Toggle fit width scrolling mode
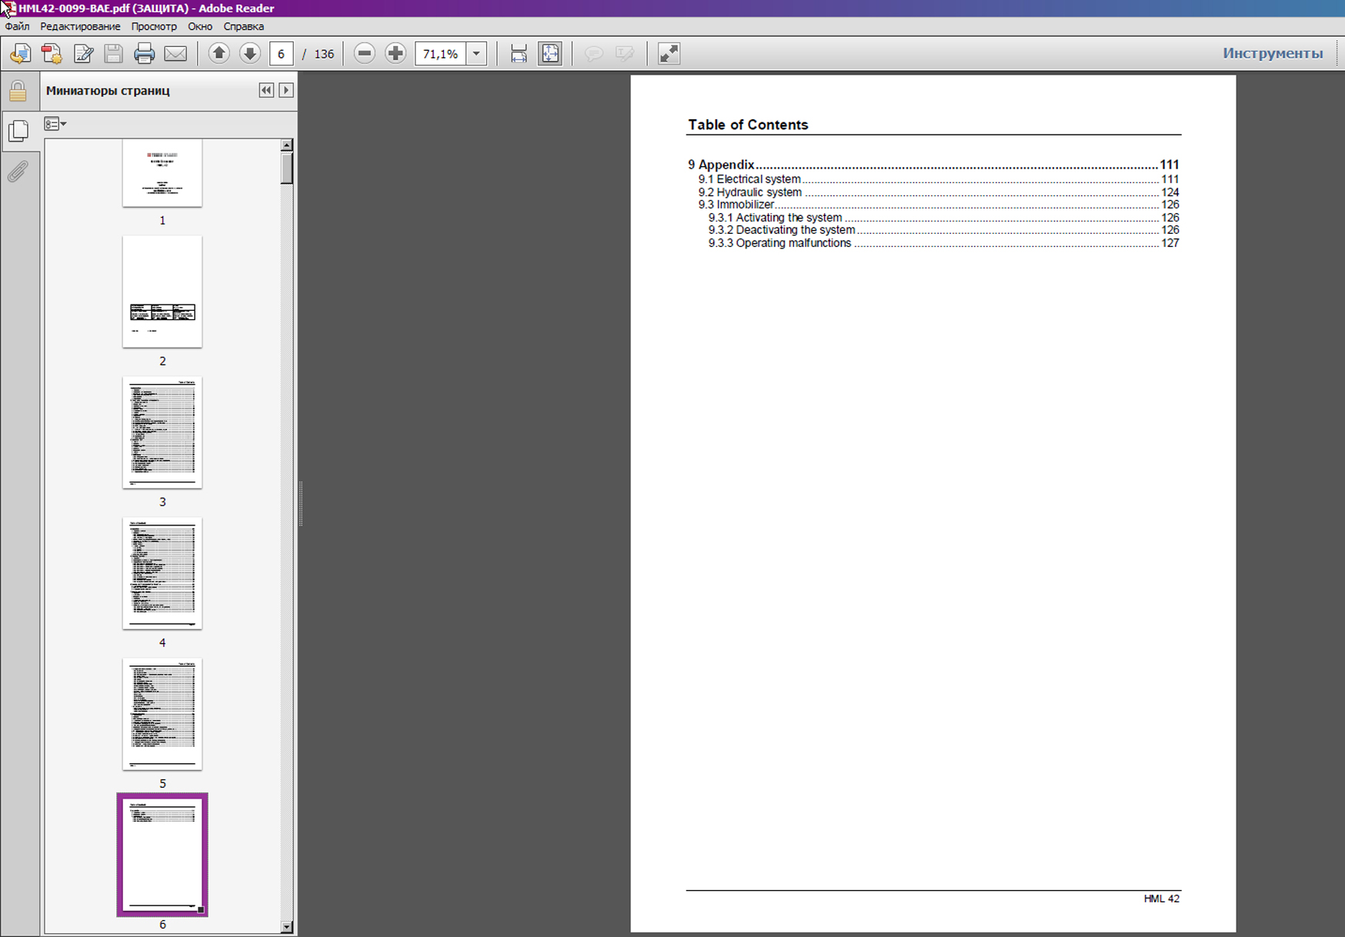 click(519, 53)
